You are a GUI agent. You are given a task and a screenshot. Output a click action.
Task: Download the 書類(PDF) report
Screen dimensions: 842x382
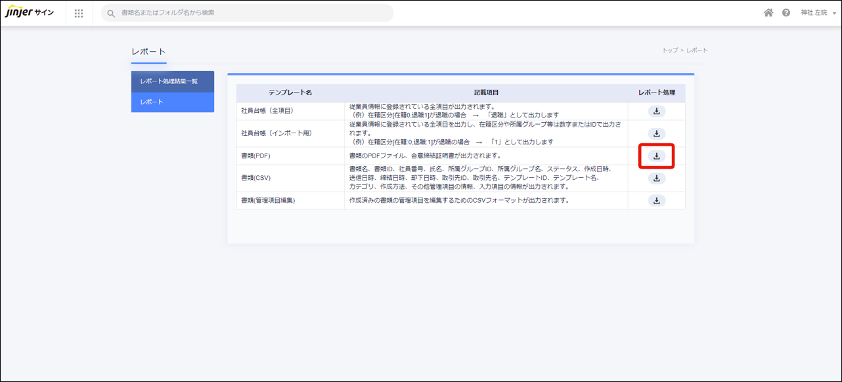tap(656, 156)
